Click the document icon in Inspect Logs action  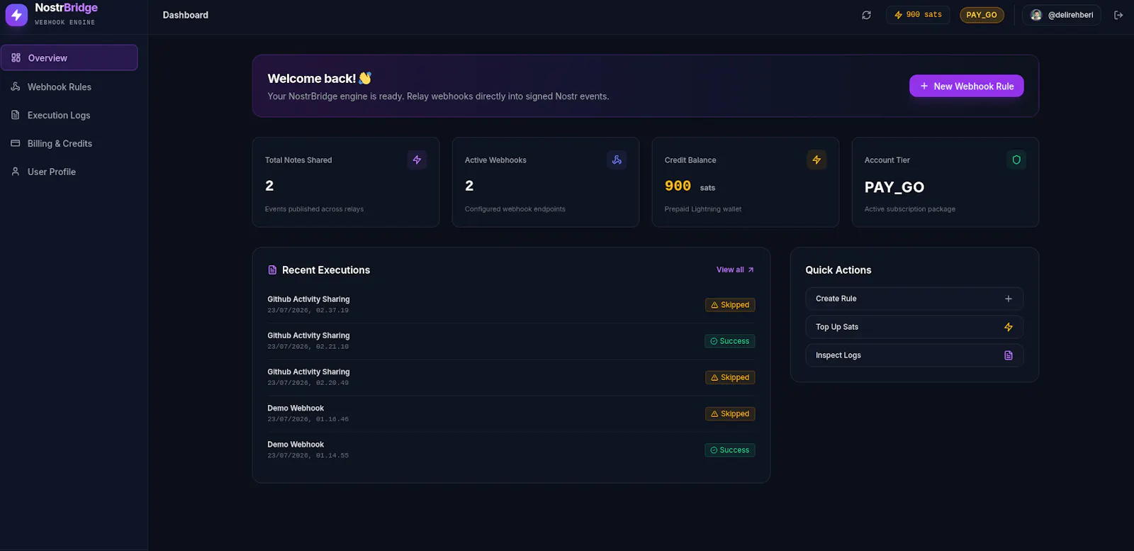[x=1009, y=355]
